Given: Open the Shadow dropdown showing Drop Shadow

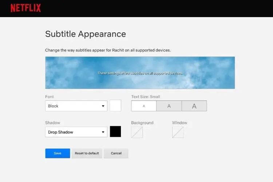Looking at the screenshot, I should click(x=76, y=132).
